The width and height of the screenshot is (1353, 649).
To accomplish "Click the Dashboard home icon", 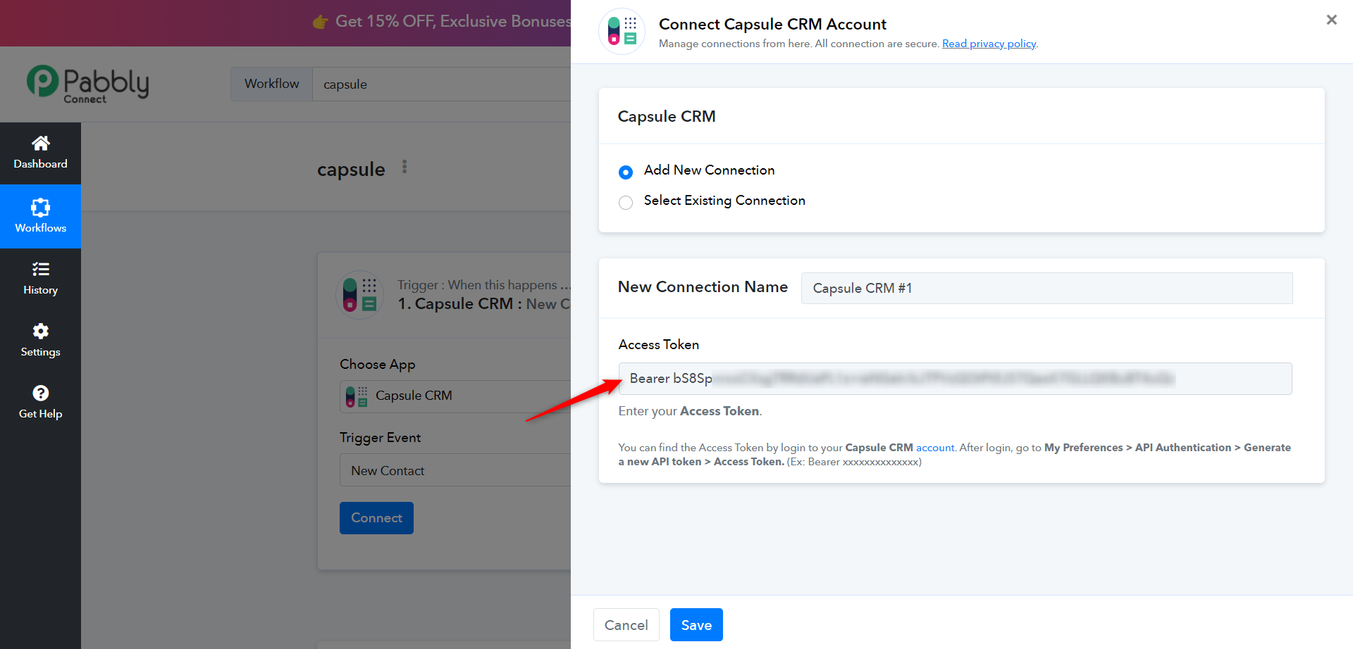I will [40, 143].
